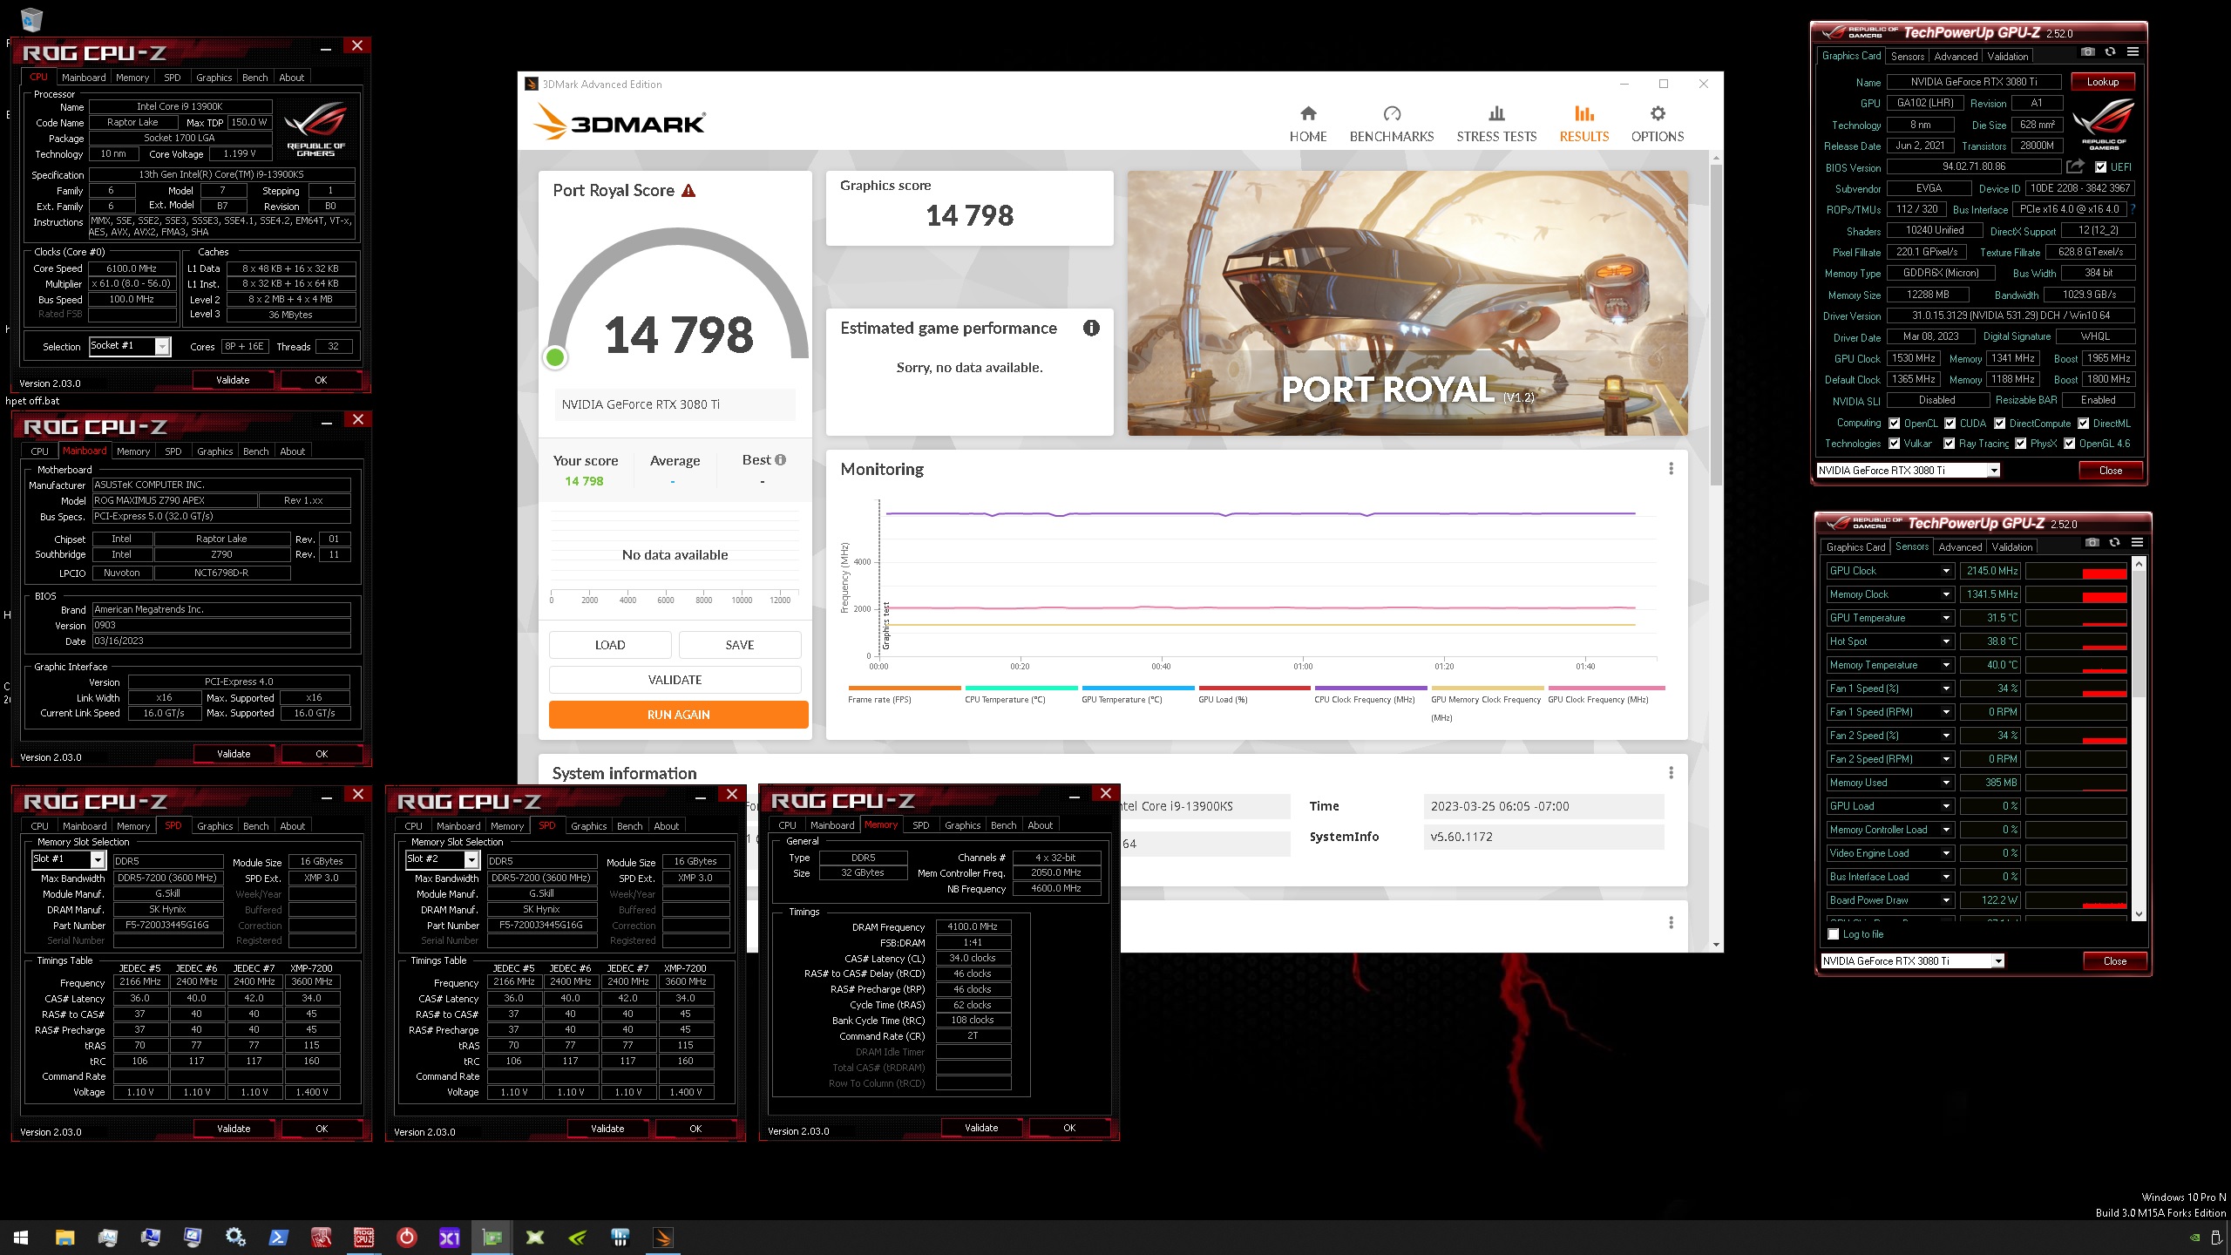
Task: Open the Recycle Bin desktop icon
Action: 31,18
